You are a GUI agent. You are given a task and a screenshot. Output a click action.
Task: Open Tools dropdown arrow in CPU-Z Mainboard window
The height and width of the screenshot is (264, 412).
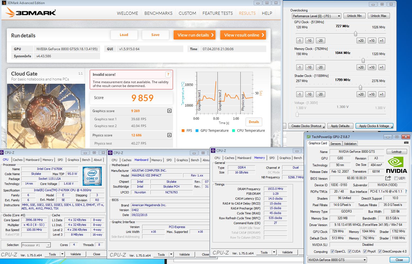tap(171, 254)
